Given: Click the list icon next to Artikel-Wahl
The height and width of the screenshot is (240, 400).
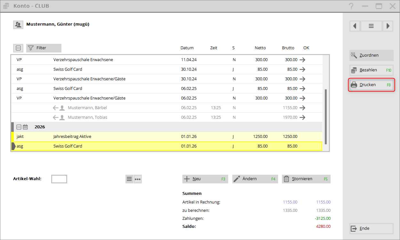Looking at the screenshot, I should pyautogui.click(x=129, y=179).
